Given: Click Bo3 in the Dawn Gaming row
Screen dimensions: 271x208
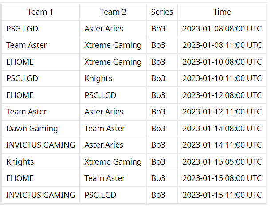Looking at the screenshot, I should (158, 129).
